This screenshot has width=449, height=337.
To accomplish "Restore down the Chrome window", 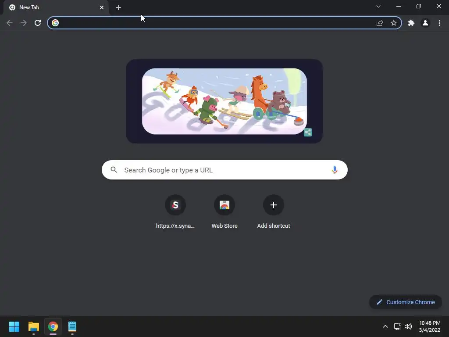I will (x=419, y=6).
